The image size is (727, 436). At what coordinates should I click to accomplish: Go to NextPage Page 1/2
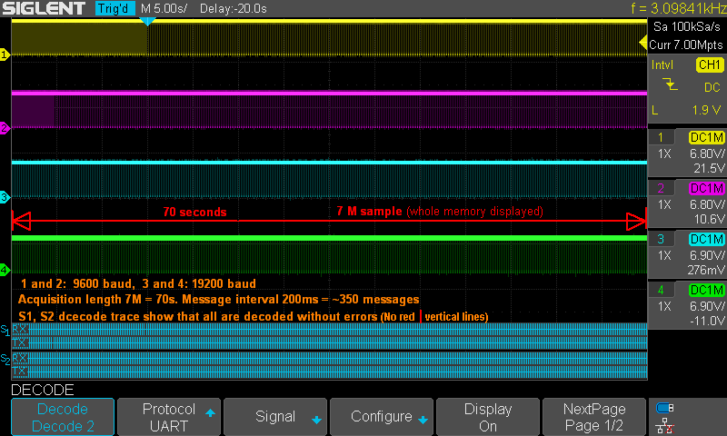(594, 417)
